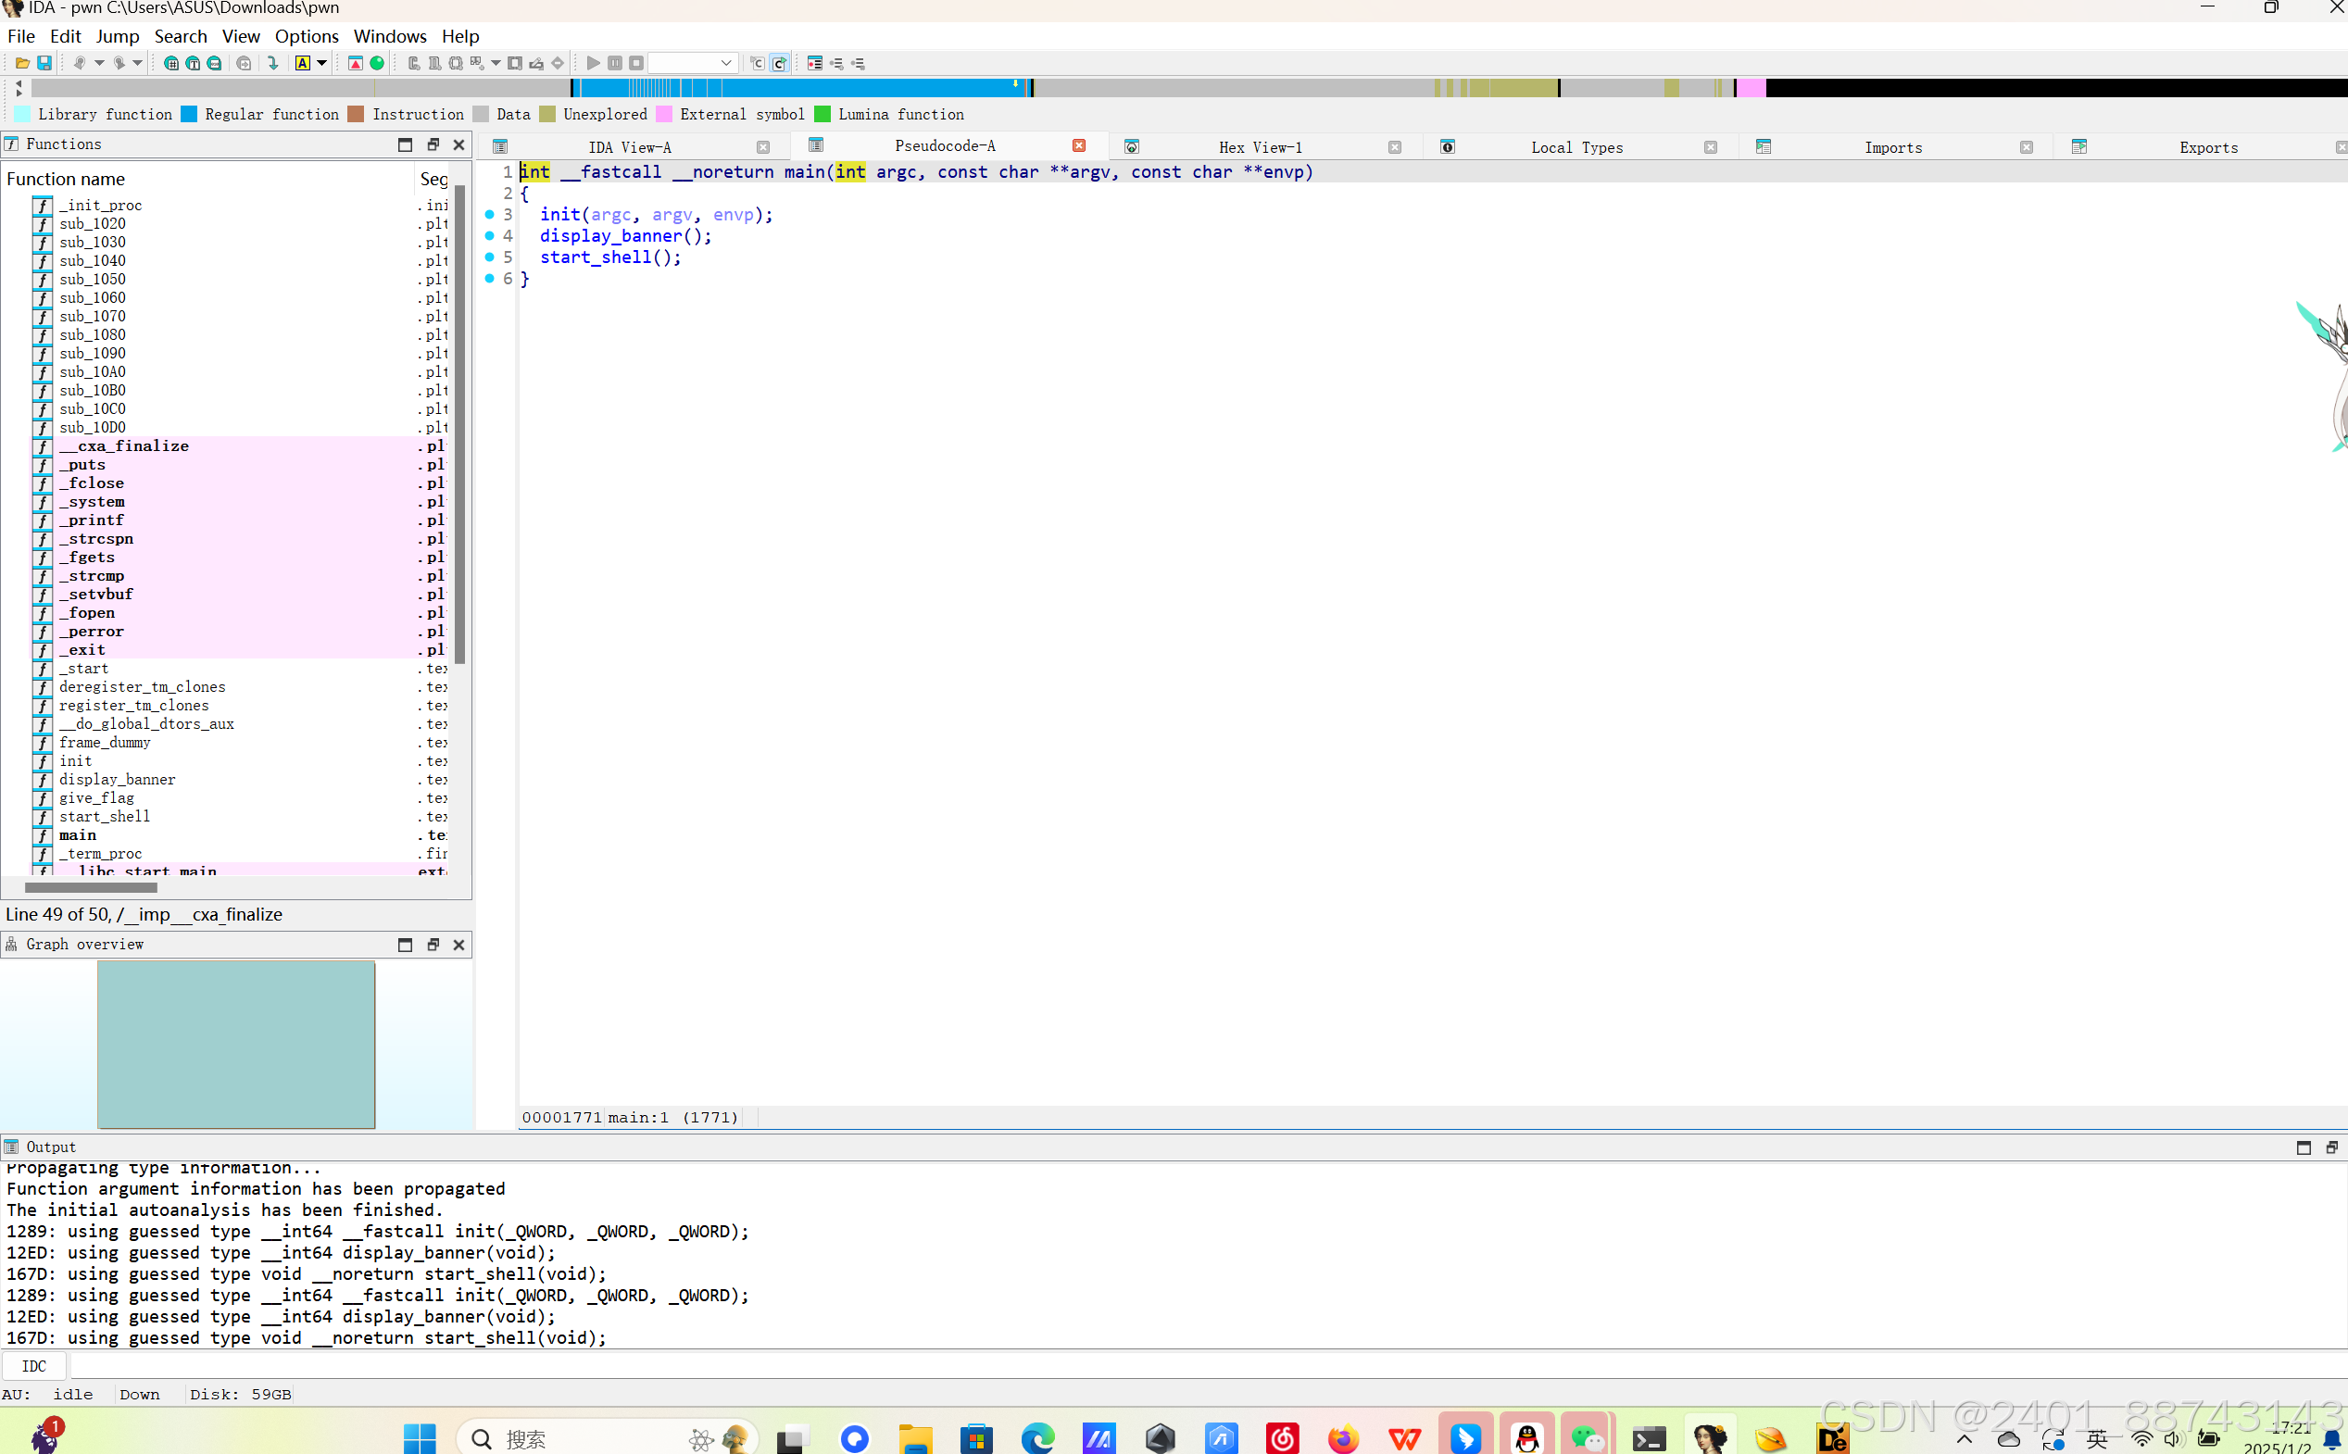Select give_flag in the Functions list
The height and width of the screenshot is (1454, 2348).
(96, 798)
